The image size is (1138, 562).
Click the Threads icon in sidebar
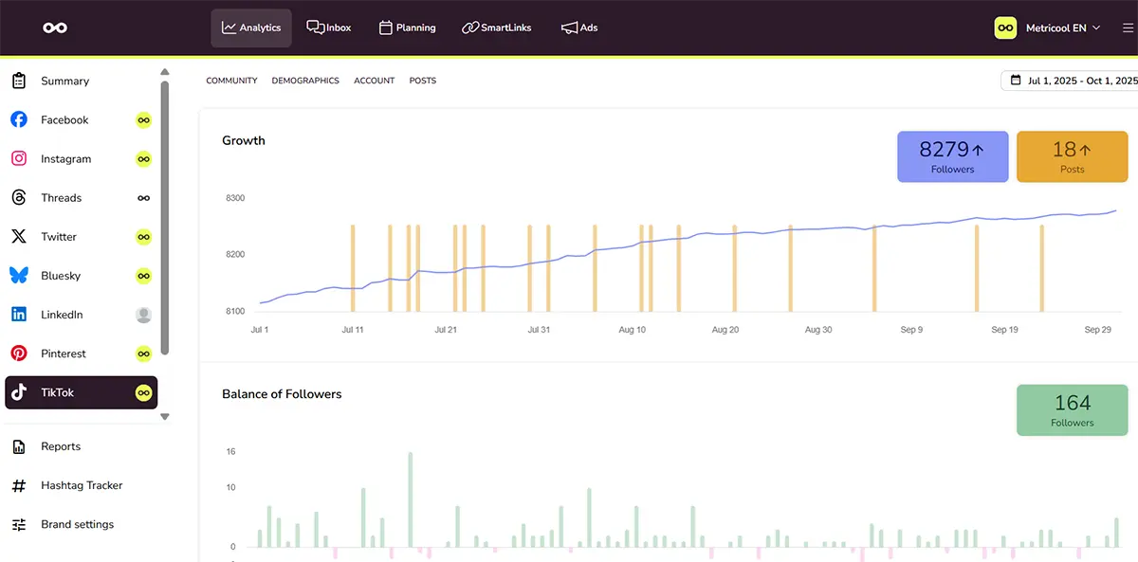19,197
